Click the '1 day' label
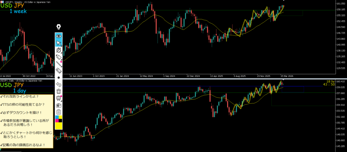The image size is (347, 152). click(x=19, y=91)
